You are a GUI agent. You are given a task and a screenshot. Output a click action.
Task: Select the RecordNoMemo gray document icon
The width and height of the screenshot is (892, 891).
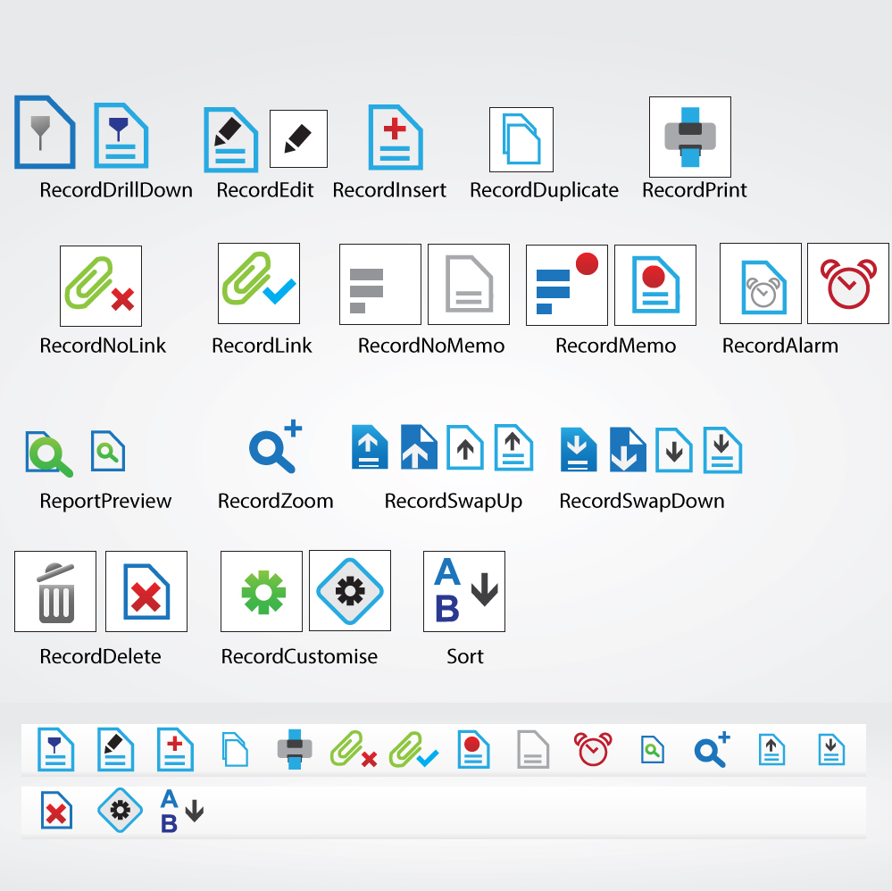tap(468, 284)
